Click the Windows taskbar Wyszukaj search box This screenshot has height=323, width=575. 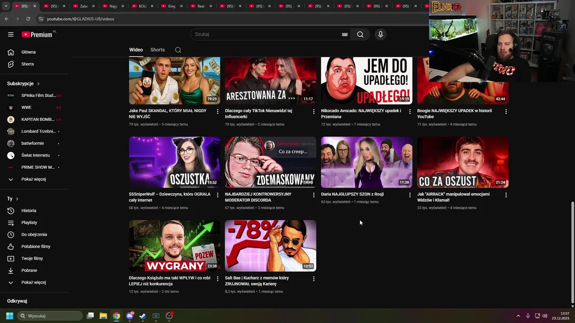coord(50,316)
